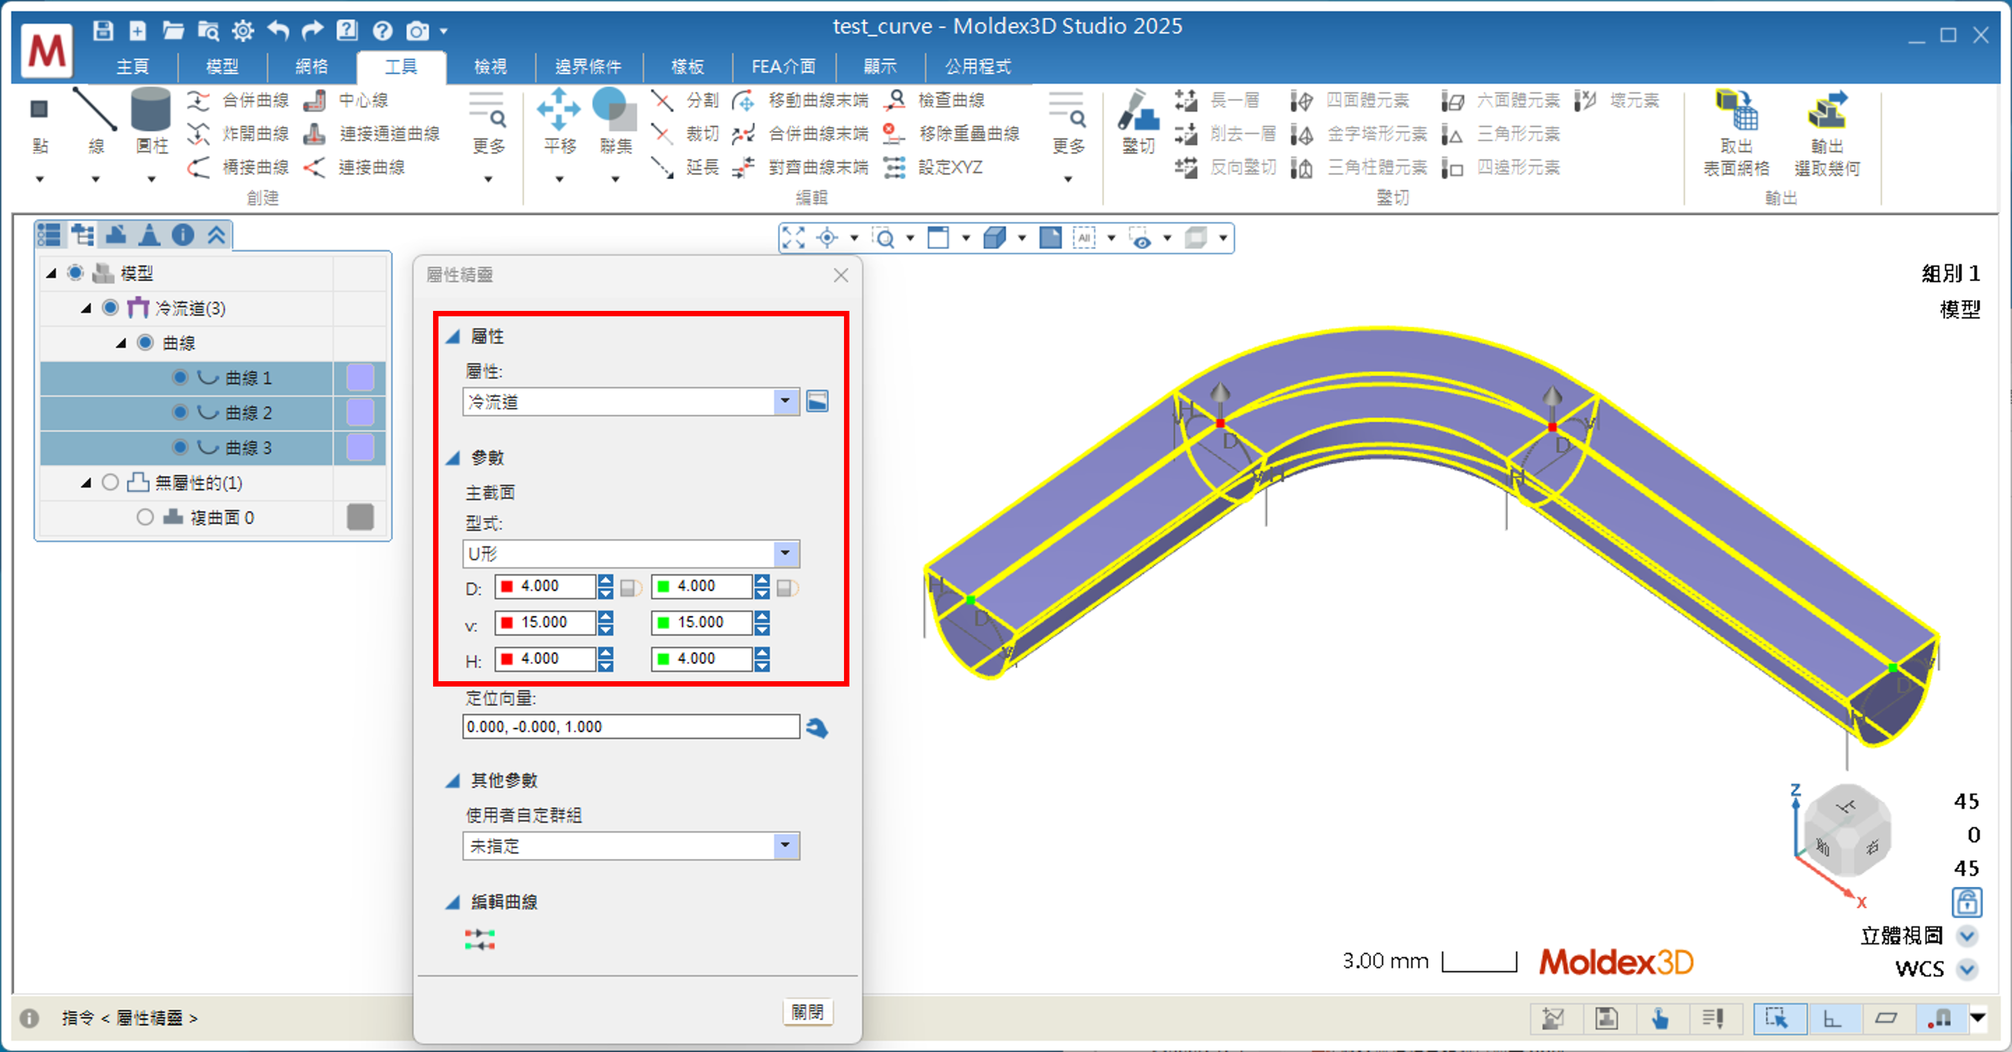Click the 關閉 button in wizard

[x=808, y=1012]
